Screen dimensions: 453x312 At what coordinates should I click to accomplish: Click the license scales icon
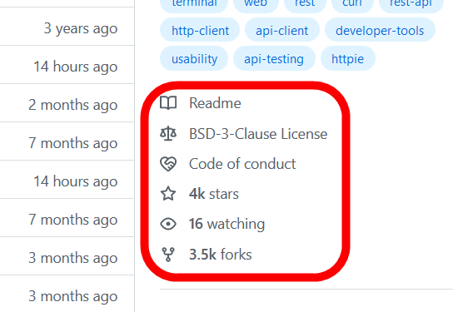tap(168, 134)
